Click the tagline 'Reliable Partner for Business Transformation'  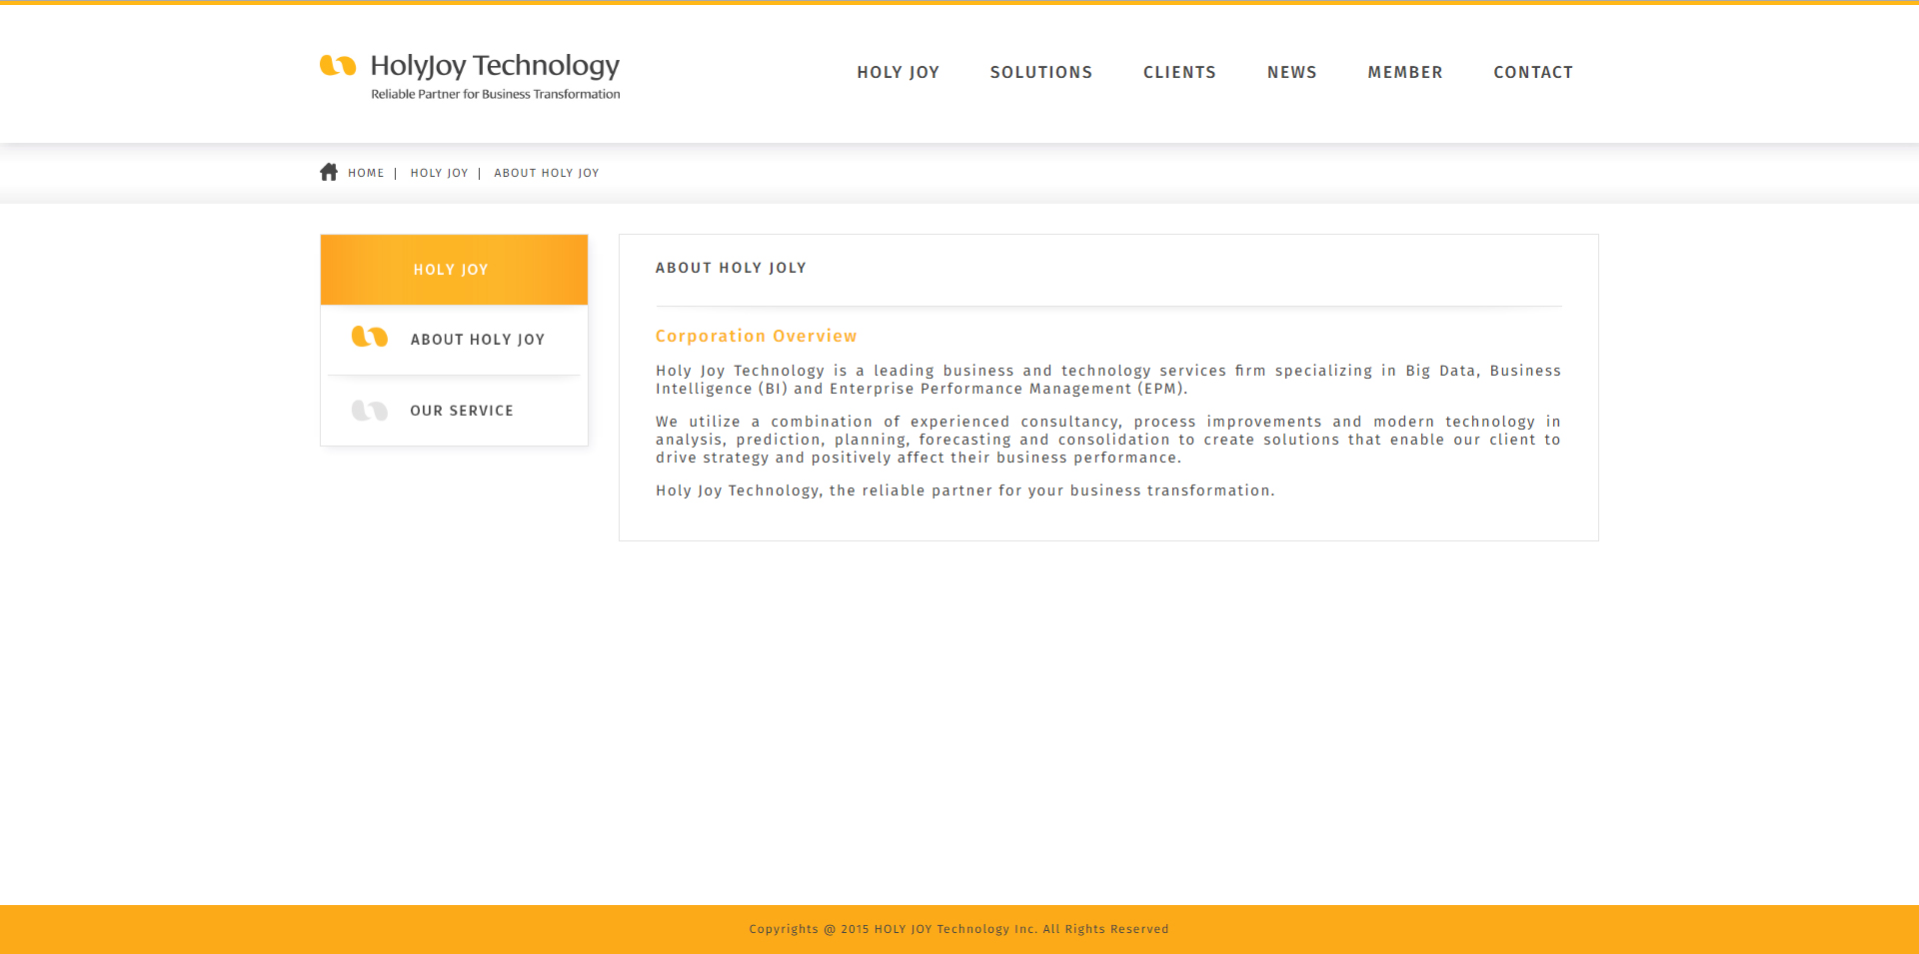[x=496, y=94]
